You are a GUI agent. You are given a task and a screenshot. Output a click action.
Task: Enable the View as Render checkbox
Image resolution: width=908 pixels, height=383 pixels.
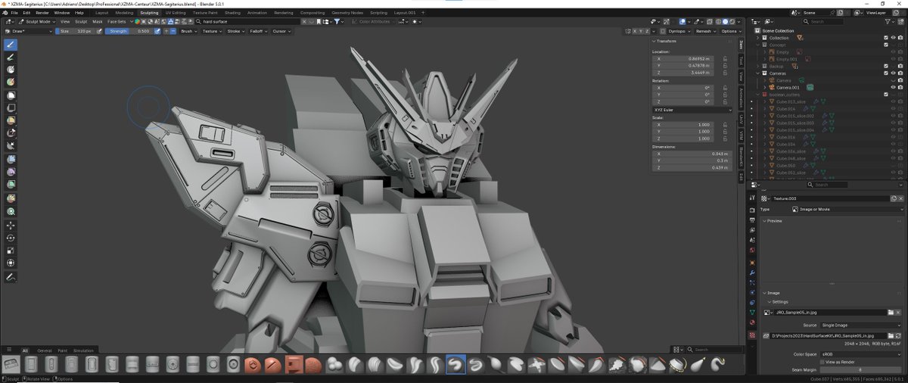[822, 362]
